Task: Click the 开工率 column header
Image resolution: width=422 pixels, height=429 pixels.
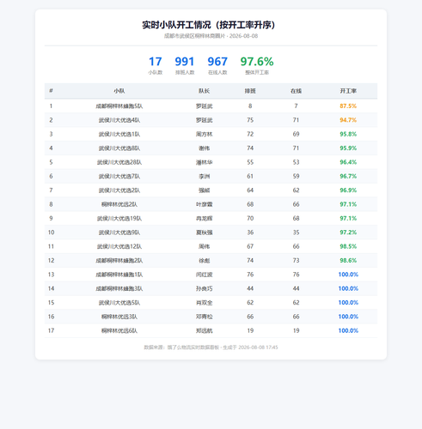Action: (348, 91)
